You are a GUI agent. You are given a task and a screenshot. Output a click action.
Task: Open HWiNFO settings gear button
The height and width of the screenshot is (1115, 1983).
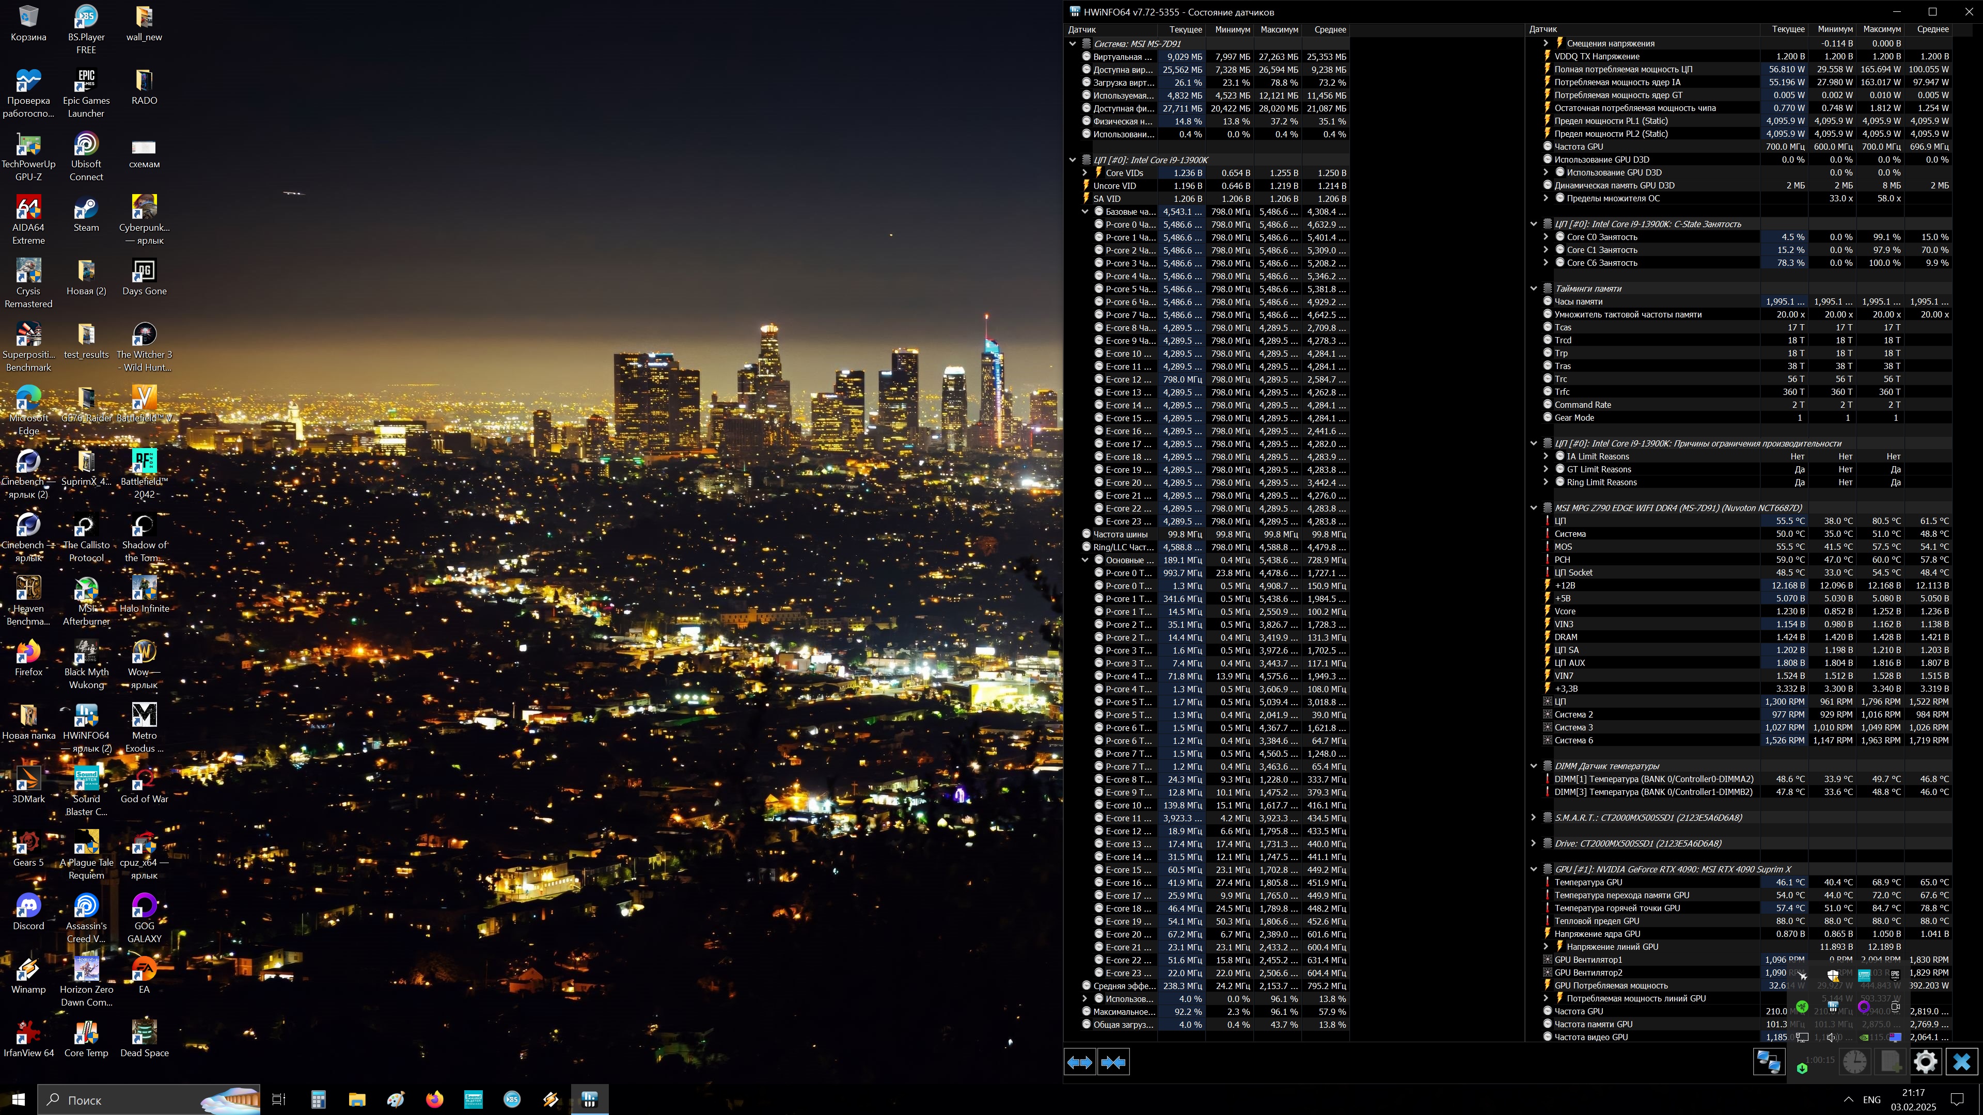(1926, 1062)
